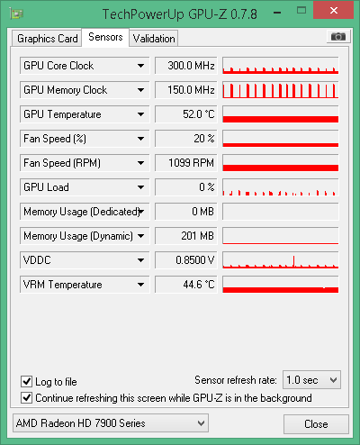This screenshot has height=445, width=360.
Task: Click the Close button
Action: [x=316, y=424]
